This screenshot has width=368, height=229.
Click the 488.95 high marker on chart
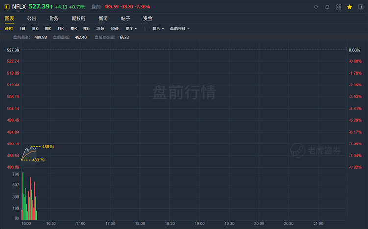[x=48, y=147]
